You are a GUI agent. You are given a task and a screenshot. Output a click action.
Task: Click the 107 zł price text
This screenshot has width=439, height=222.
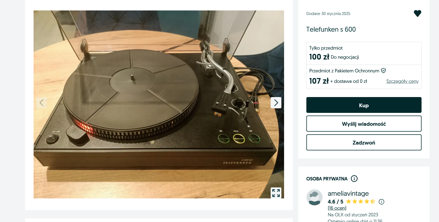click(x=319, y=81)
